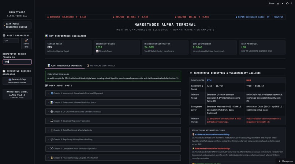The image size is (295, 164).
Task: Click the ETH Market Penetration Vulnerability heading
Action: (x=212, y=134)
